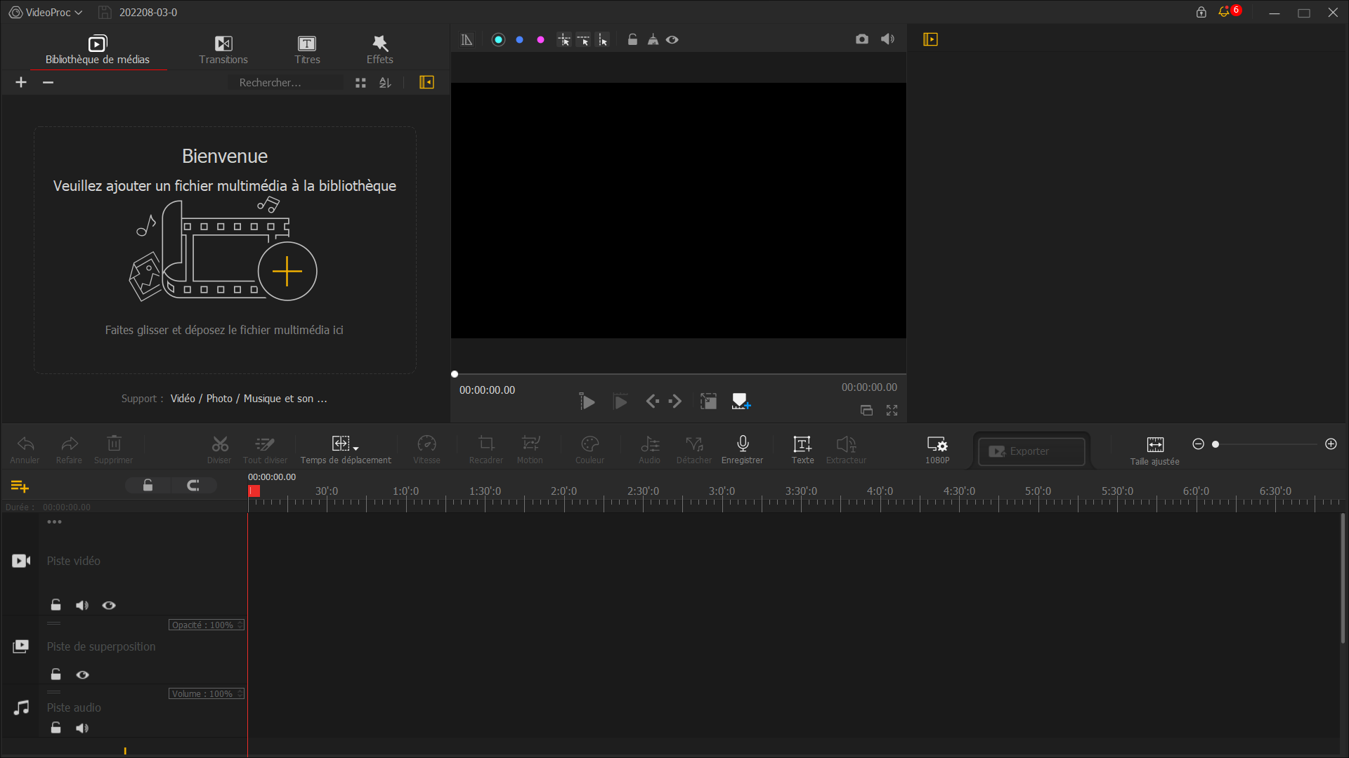Click the big plus circle to import media
Viewport: 1349px width, 758px height.
287,272
